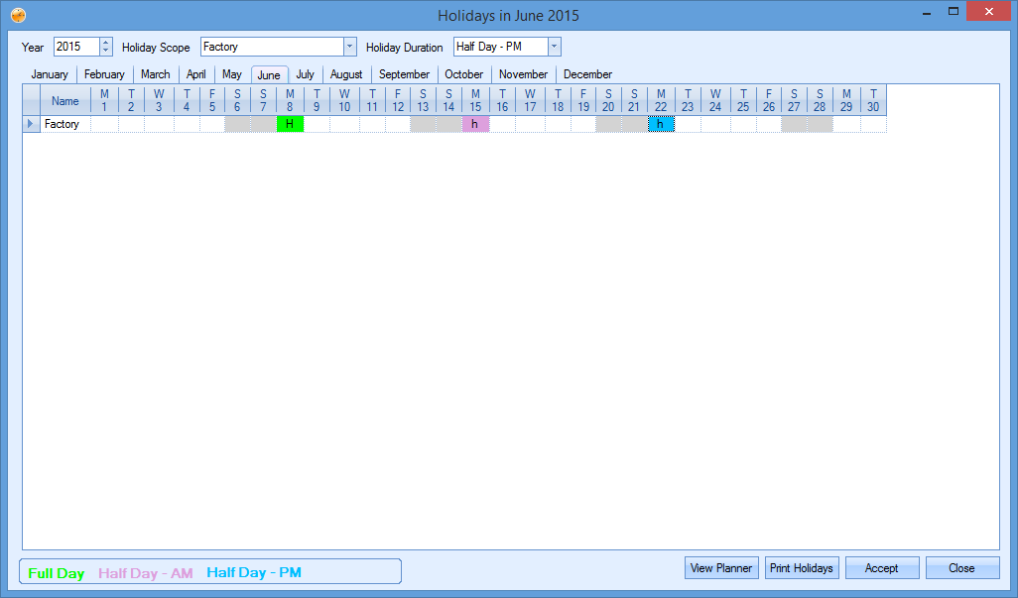Image resolution: width=1018 pixels, height=598 pixels.
Task: Expand the Holiday Duration dropdown
Action: tap(554, 47)
